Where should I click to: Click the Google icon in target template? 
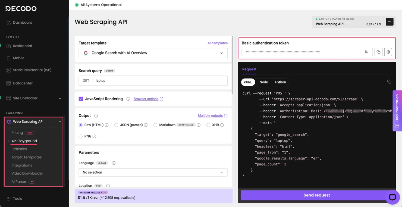[86, 53]
